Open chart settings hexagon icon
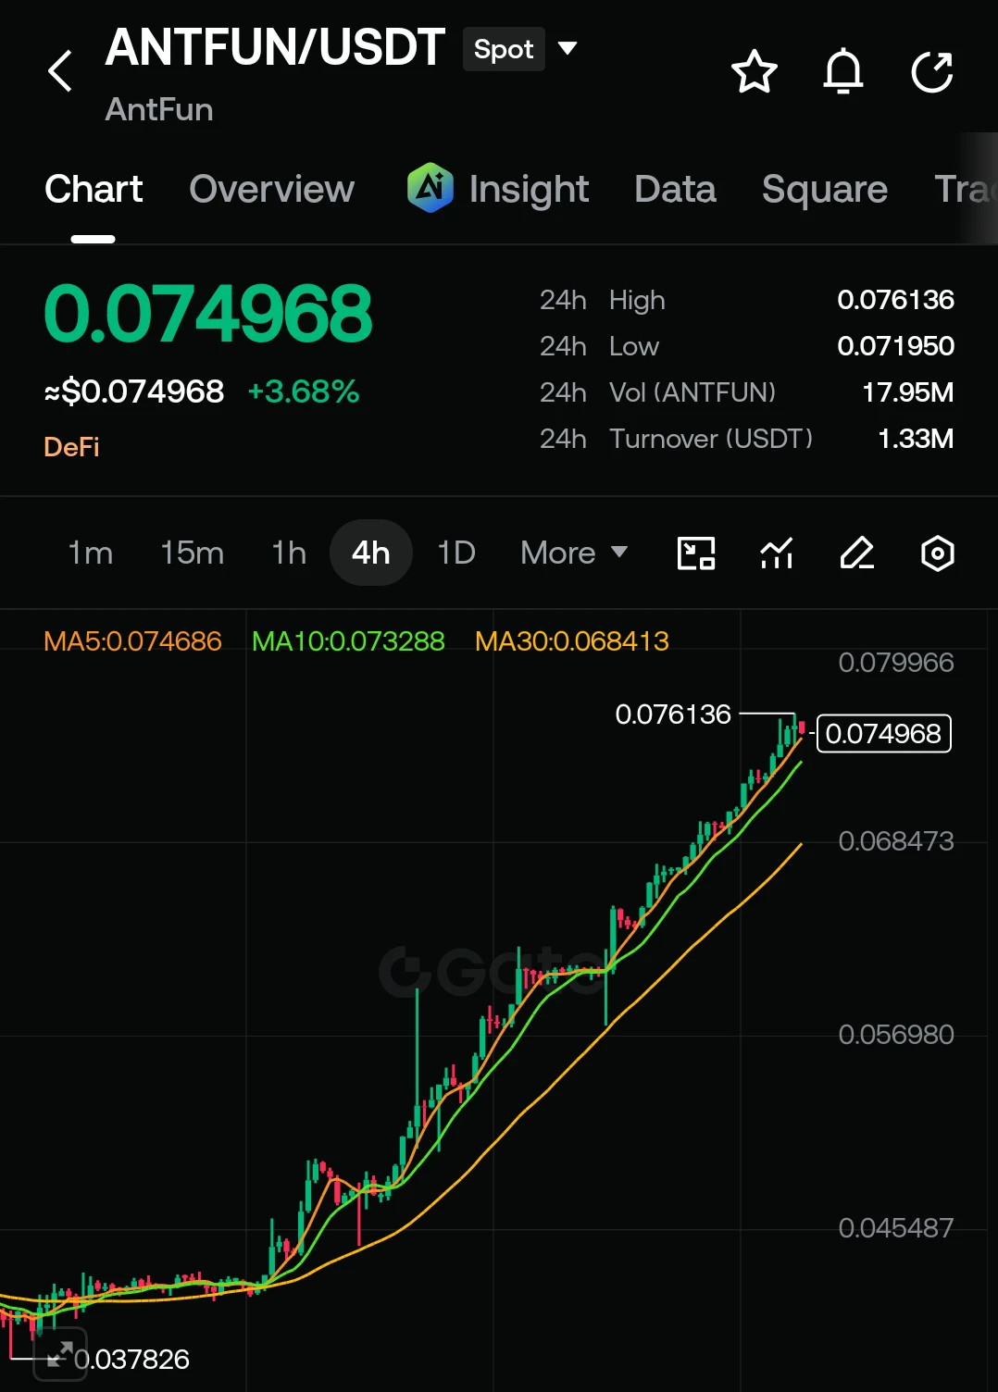 937,553
